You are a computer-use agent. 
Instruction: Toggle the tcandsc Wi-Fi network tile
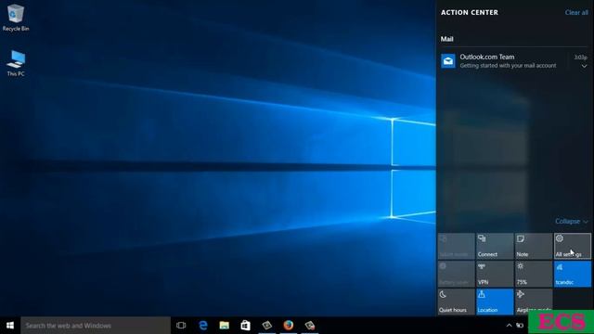click(572, 274)
